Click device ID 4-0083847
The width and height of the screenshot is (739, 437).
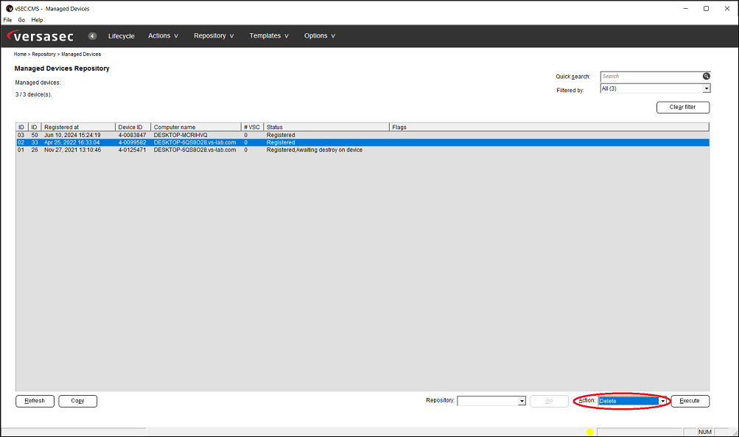pos(132,135)
